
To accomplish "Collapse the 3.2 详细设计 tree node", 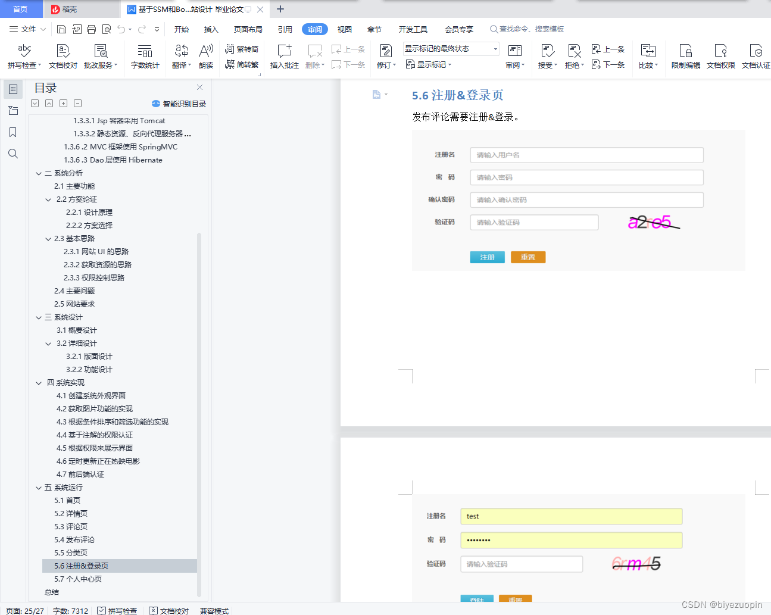I will click(x=48, y=344).
